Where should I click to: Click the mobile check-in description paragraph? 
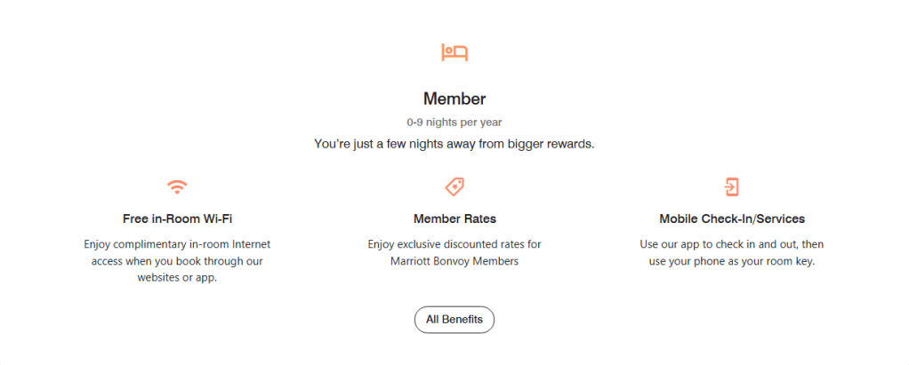(732, 253)
